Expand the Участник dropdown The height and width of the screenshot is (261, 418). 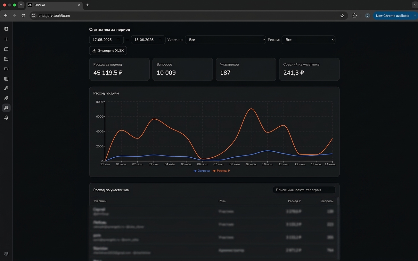coord(225,40)
